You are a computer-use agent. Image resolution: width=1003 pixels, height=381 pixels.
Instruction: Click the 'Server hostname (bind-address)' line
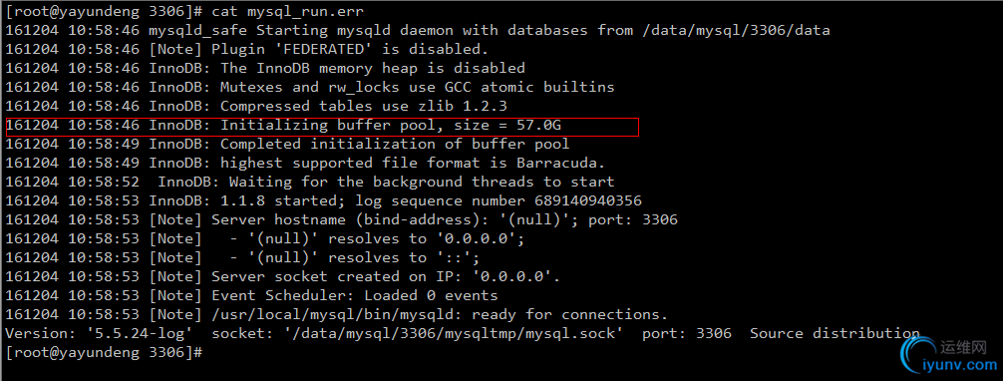(x=342, y=220)
